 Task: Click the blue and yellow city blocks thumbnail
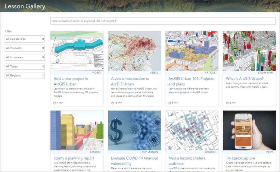pos(192,51)
